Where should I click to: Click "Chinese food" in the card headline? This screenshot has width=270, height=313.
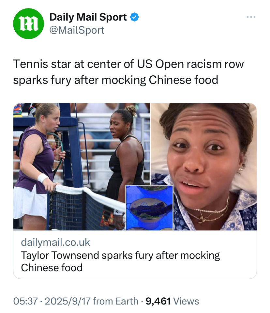pos(52,268)
